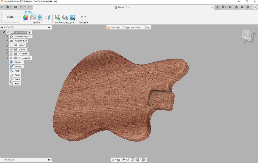This screenshot has height=163, width=258.
Task: Open In-Canvas Render Settings
Action: [65, 18]
